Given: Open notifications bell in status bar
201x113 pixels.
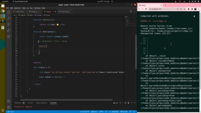Looking at the screenshot, I should coord(134,112).
